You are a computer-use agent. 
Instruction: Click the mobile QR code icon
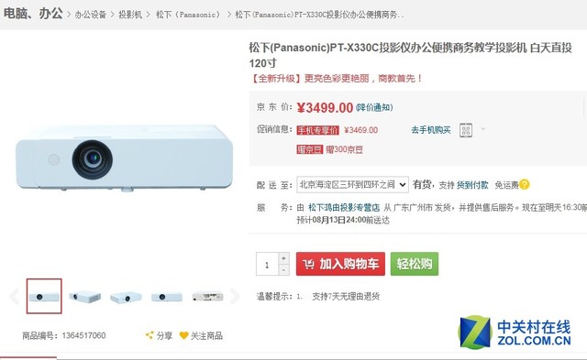pos(466,130)
